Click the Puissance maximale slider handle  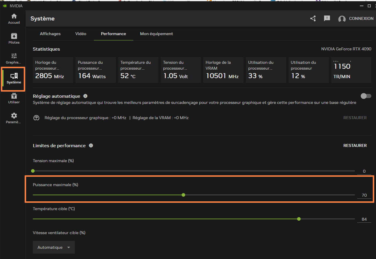coord(183,195)
